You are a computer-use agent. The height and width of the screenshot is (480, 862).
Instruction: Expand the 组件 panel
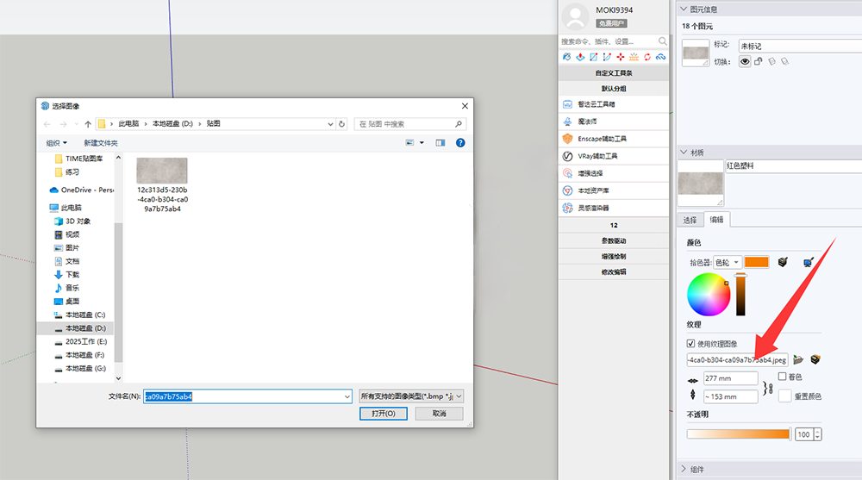(684, 469)
